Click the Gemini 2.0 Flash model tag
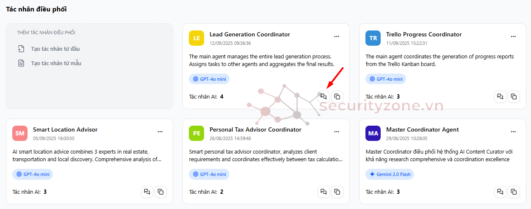The width and height of the screenshot is (531, 209). [390, 174]
